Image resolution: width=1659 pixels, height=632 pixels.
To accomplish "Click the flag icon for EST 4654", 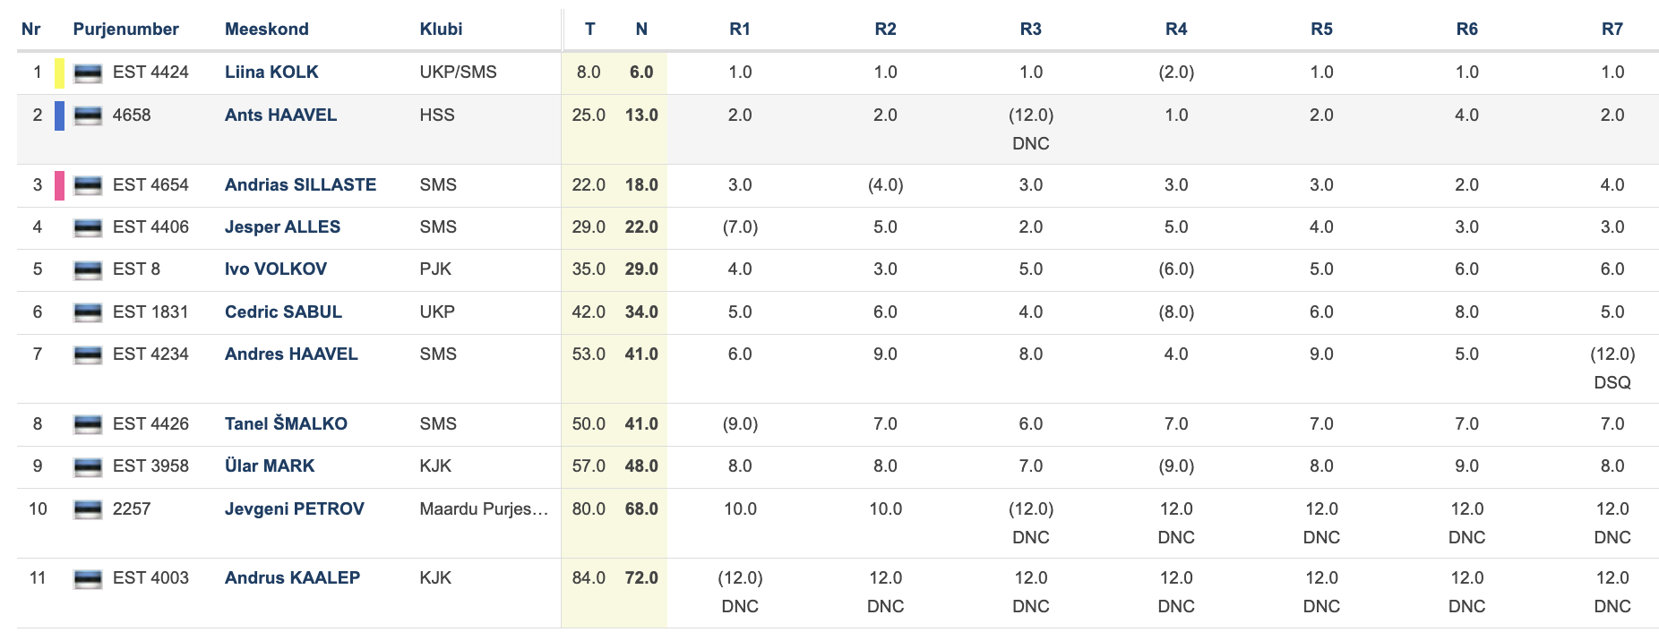I will [88, 186].
